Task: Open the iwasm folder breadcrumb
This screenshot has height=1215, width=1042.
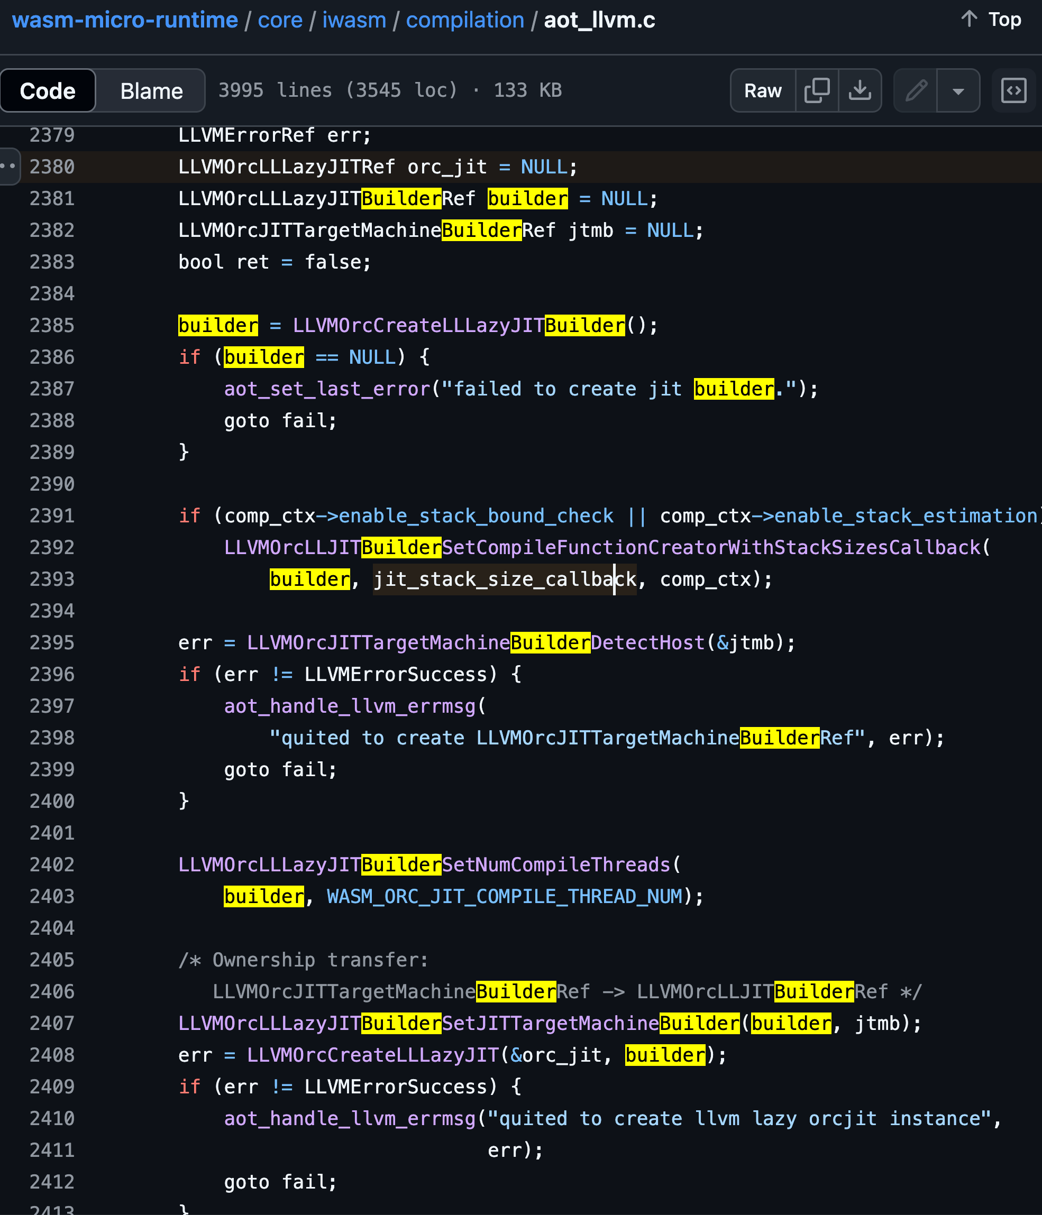Action: click(x=354, y=20)
